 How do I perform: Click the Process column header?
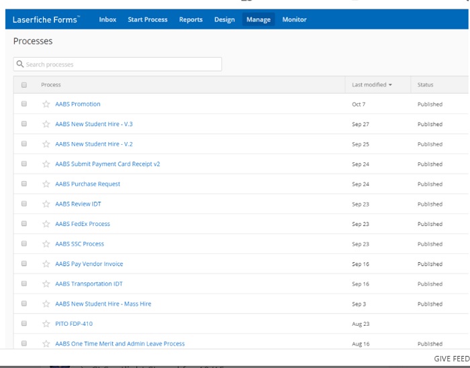pyautogui.click(x=50, y=85)
